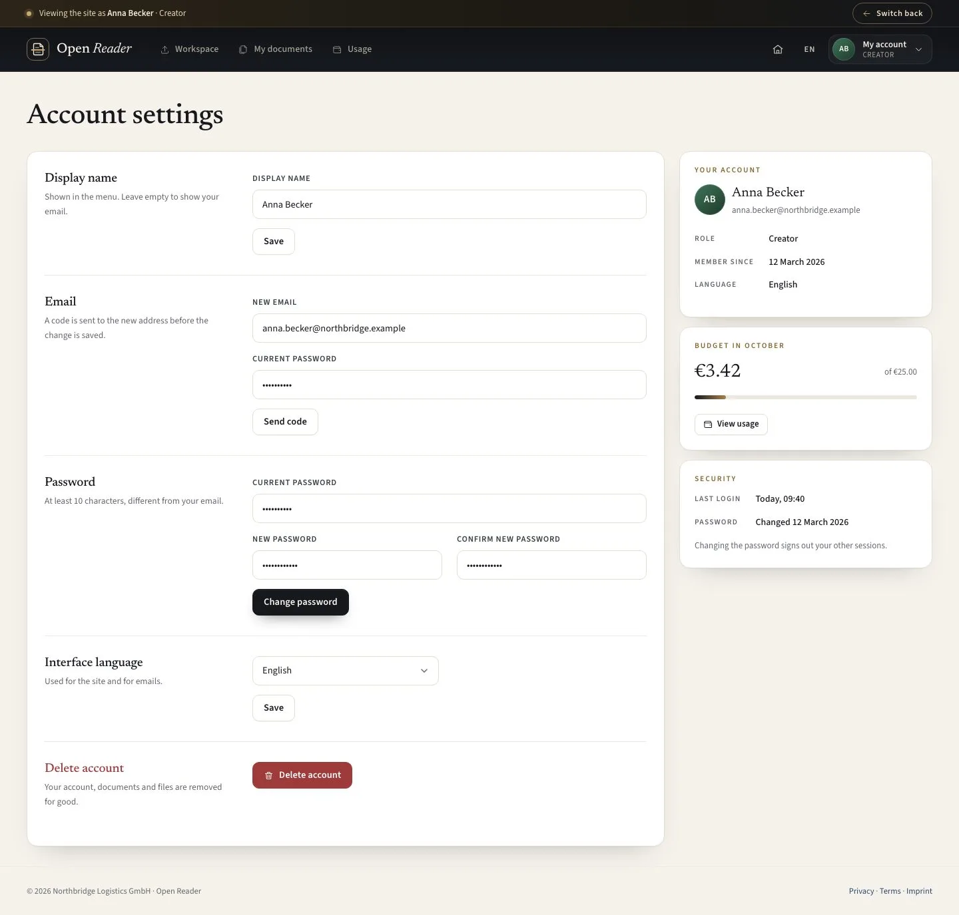Click the Switch back button
Image resolution: width=959 pixels, height=915 pixels.
tap(892, 13)
